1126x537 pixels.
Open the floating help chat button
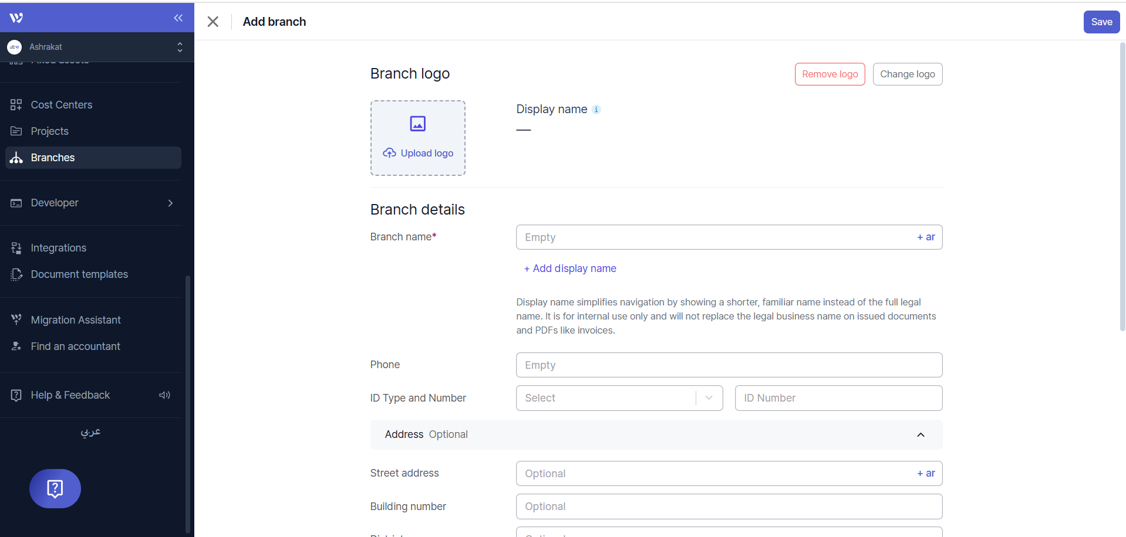(55, 488)
